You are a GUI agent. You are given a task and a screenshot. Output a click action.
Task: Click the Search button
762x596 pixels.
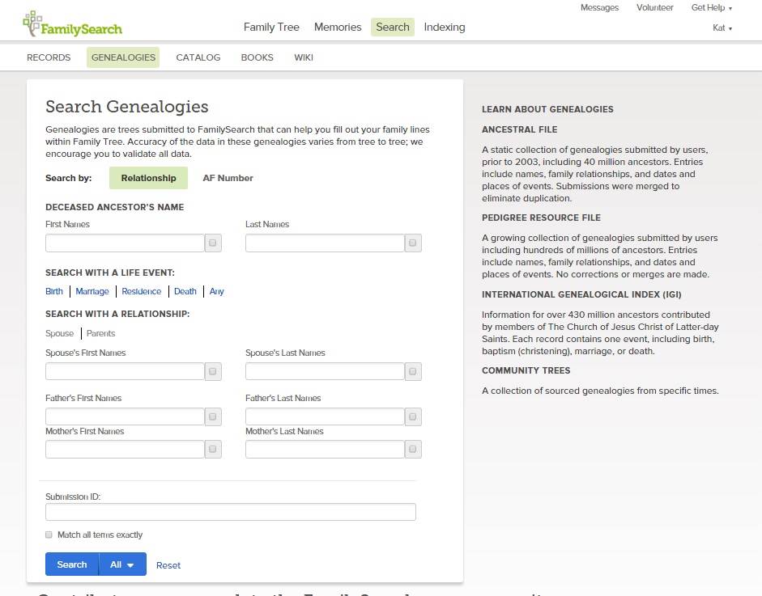pos(71,564)
